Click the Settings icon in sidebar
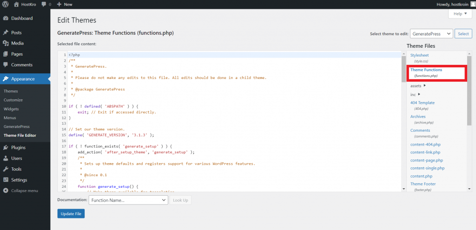476x230 pixels. point(6,180)
